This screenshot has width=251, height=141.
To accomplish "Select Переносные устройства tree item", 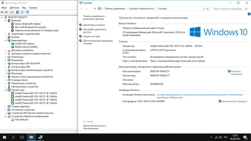I will coord(23,83).
